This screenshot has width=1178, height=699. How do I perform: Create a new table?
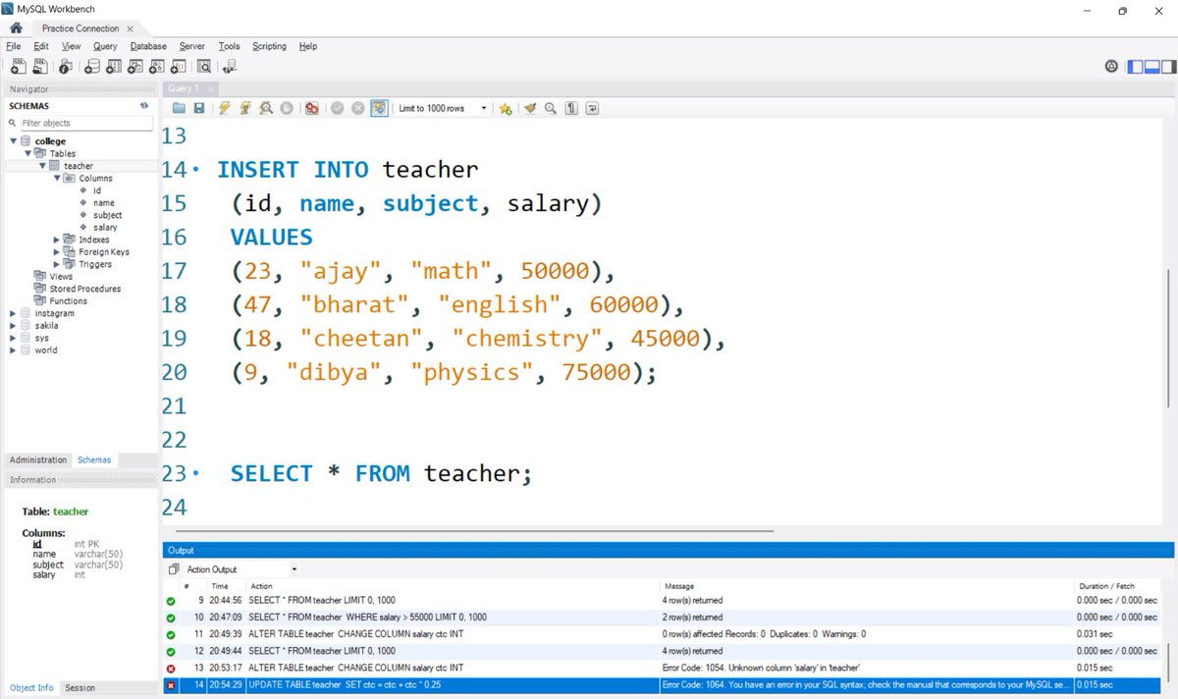(x=113, y=66)
